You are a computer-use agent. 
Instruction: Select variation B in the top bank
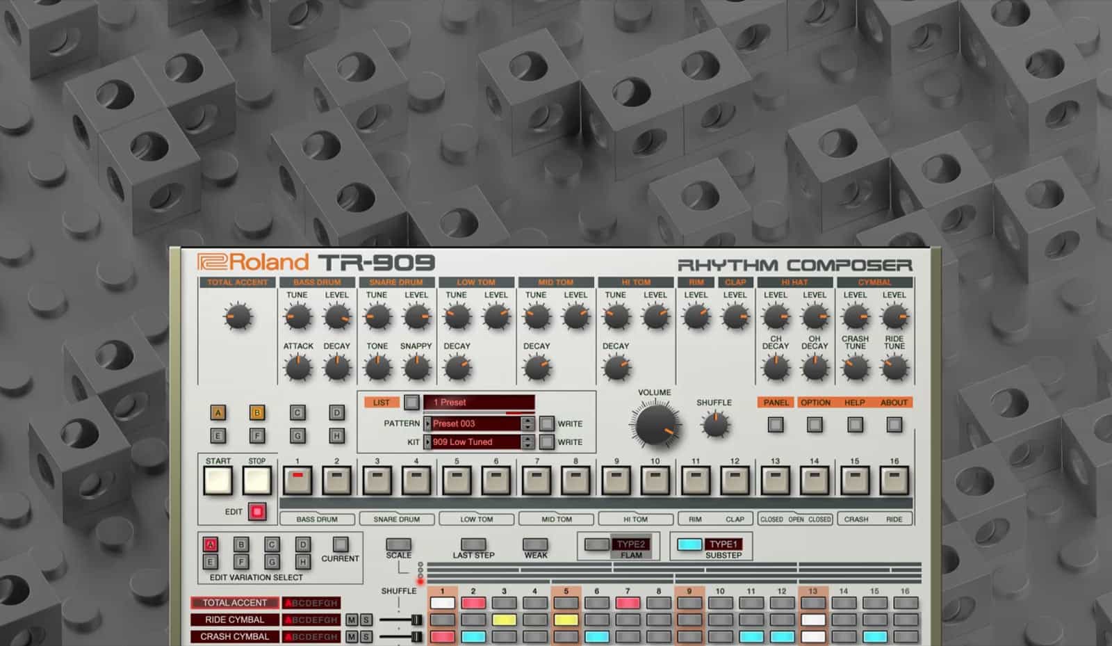coord(257,412)
